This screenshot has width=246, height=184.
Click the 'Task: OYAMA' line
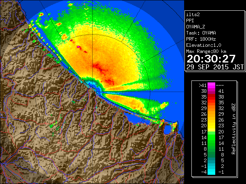[201, 33]
